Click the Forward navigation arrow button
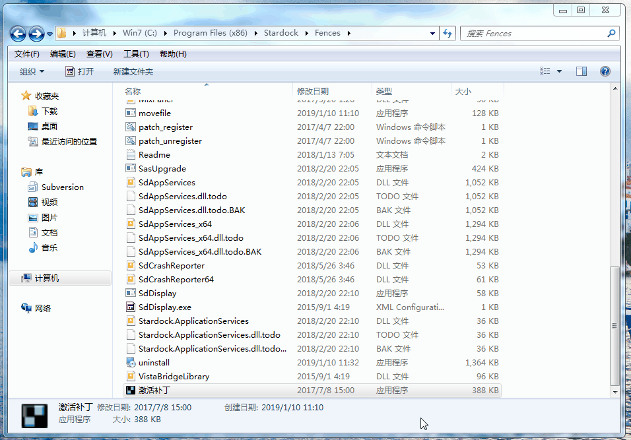 (x=36, y=34)
